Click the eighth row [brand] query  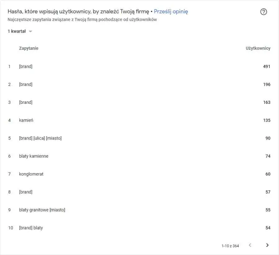(139, 192)
